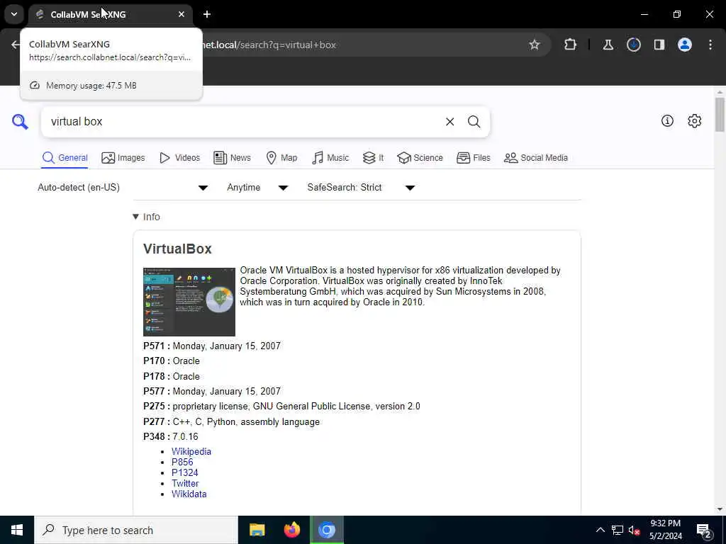Go back with browser back arrow

16,45
